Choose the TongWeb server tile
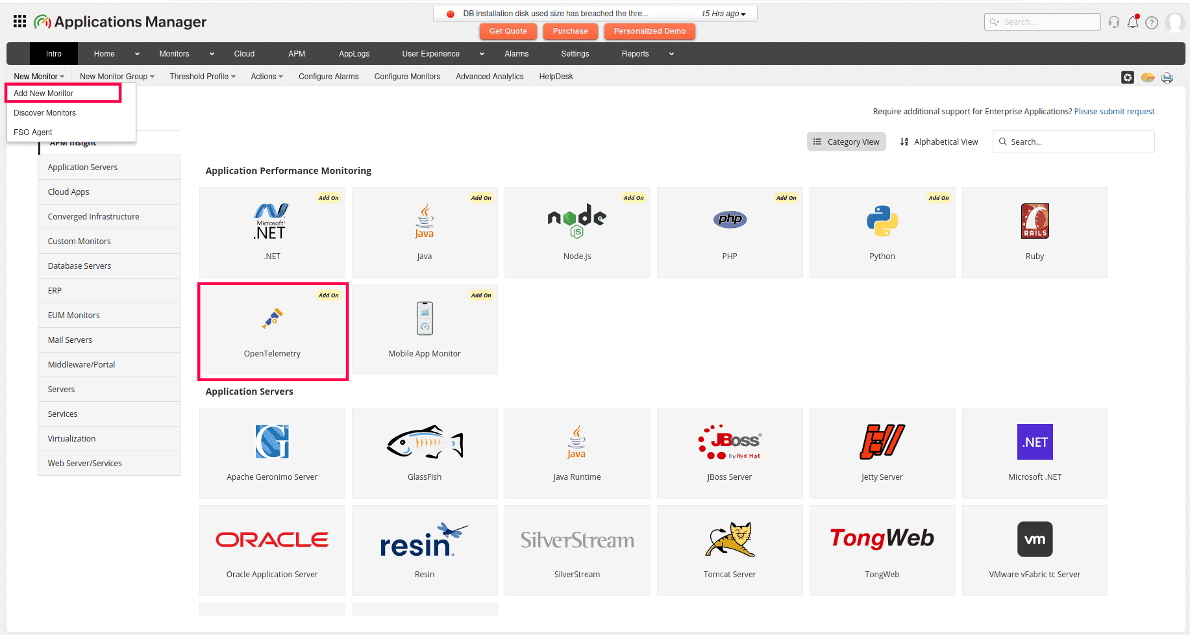1190x635 pixels. coord(882,551)
